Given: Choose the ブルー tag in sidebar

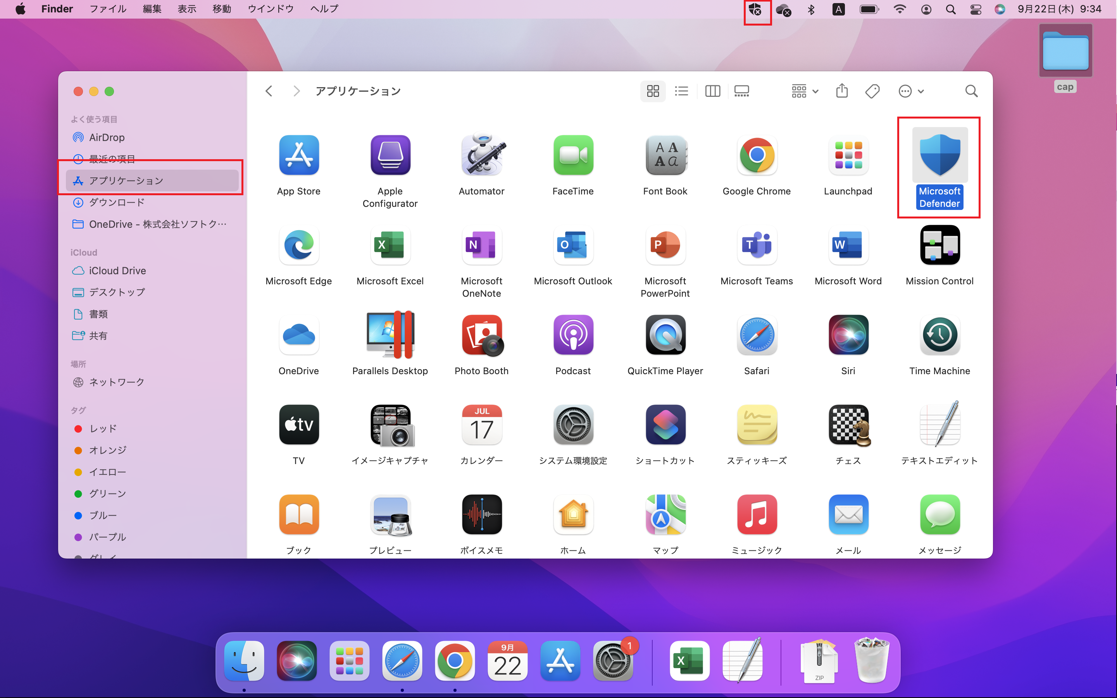Looking at the screenshot, I should click(152, 515).
